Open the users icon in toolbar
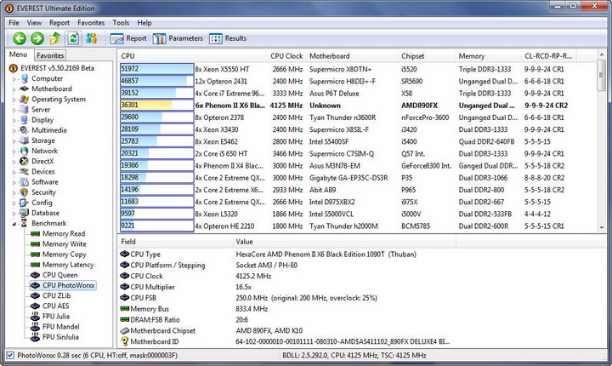Viewport: 612px width, 366px height. 92,38
